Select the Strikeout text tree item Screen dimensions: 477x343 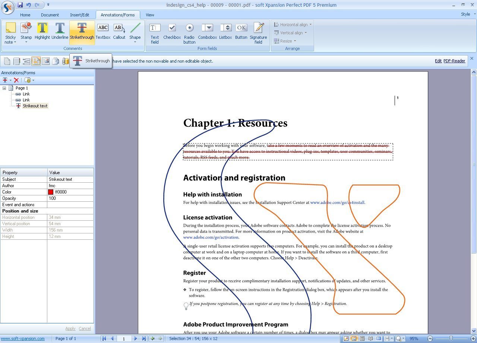35,106
